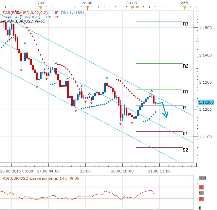Click the P pivot level label

[184, 108]
